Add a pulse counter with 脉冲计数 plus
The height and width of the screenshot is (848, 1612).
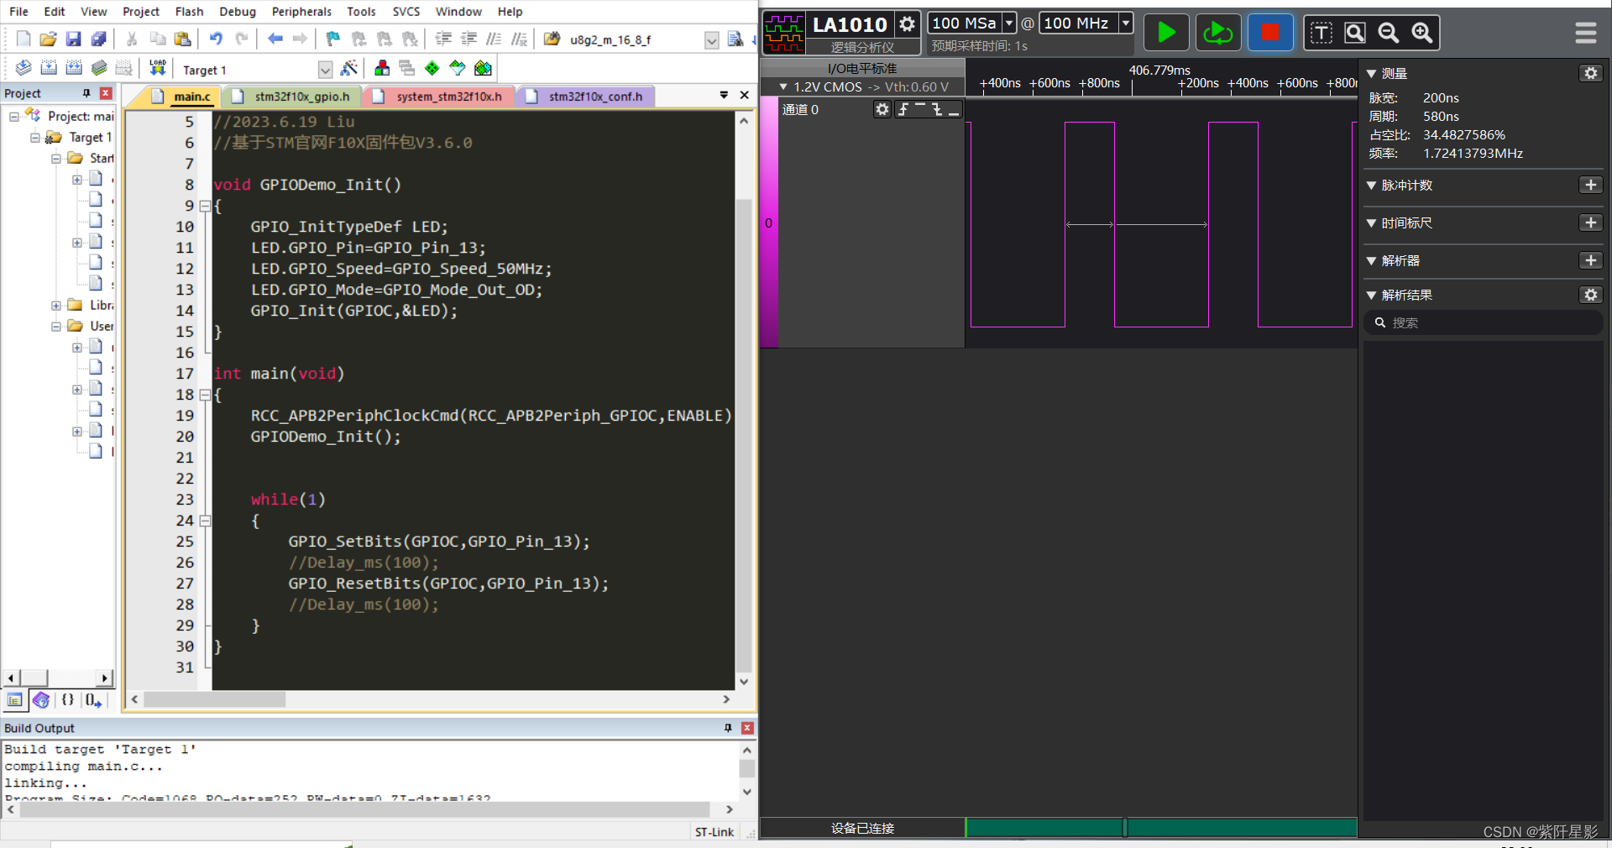click(1590, 185)
